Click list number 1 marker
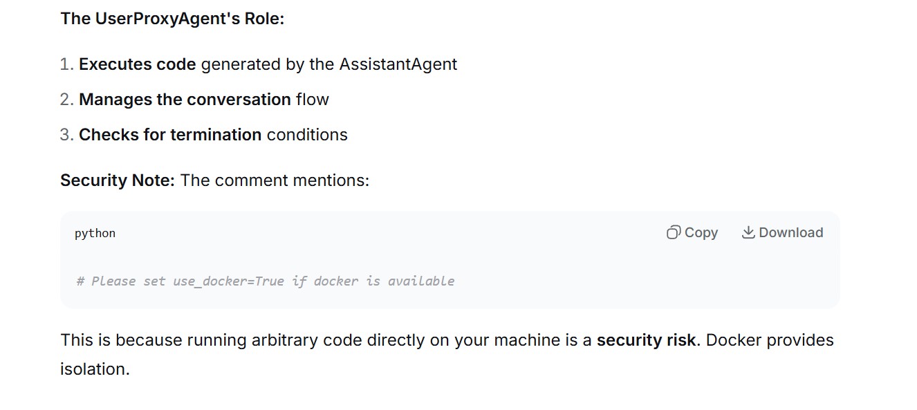Image resolution: width=917 pixels, height=410 pixels. (x=66, y=64)
